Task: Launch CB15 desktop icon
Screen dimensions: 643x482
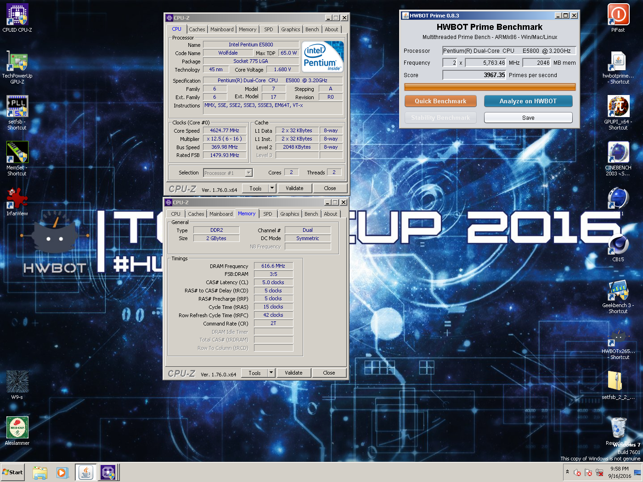Action: 618,248
